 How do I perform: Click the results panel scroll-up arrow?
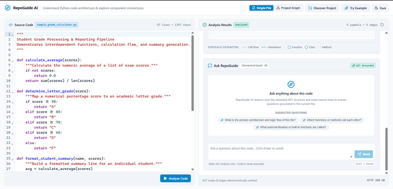coord(386,33)
